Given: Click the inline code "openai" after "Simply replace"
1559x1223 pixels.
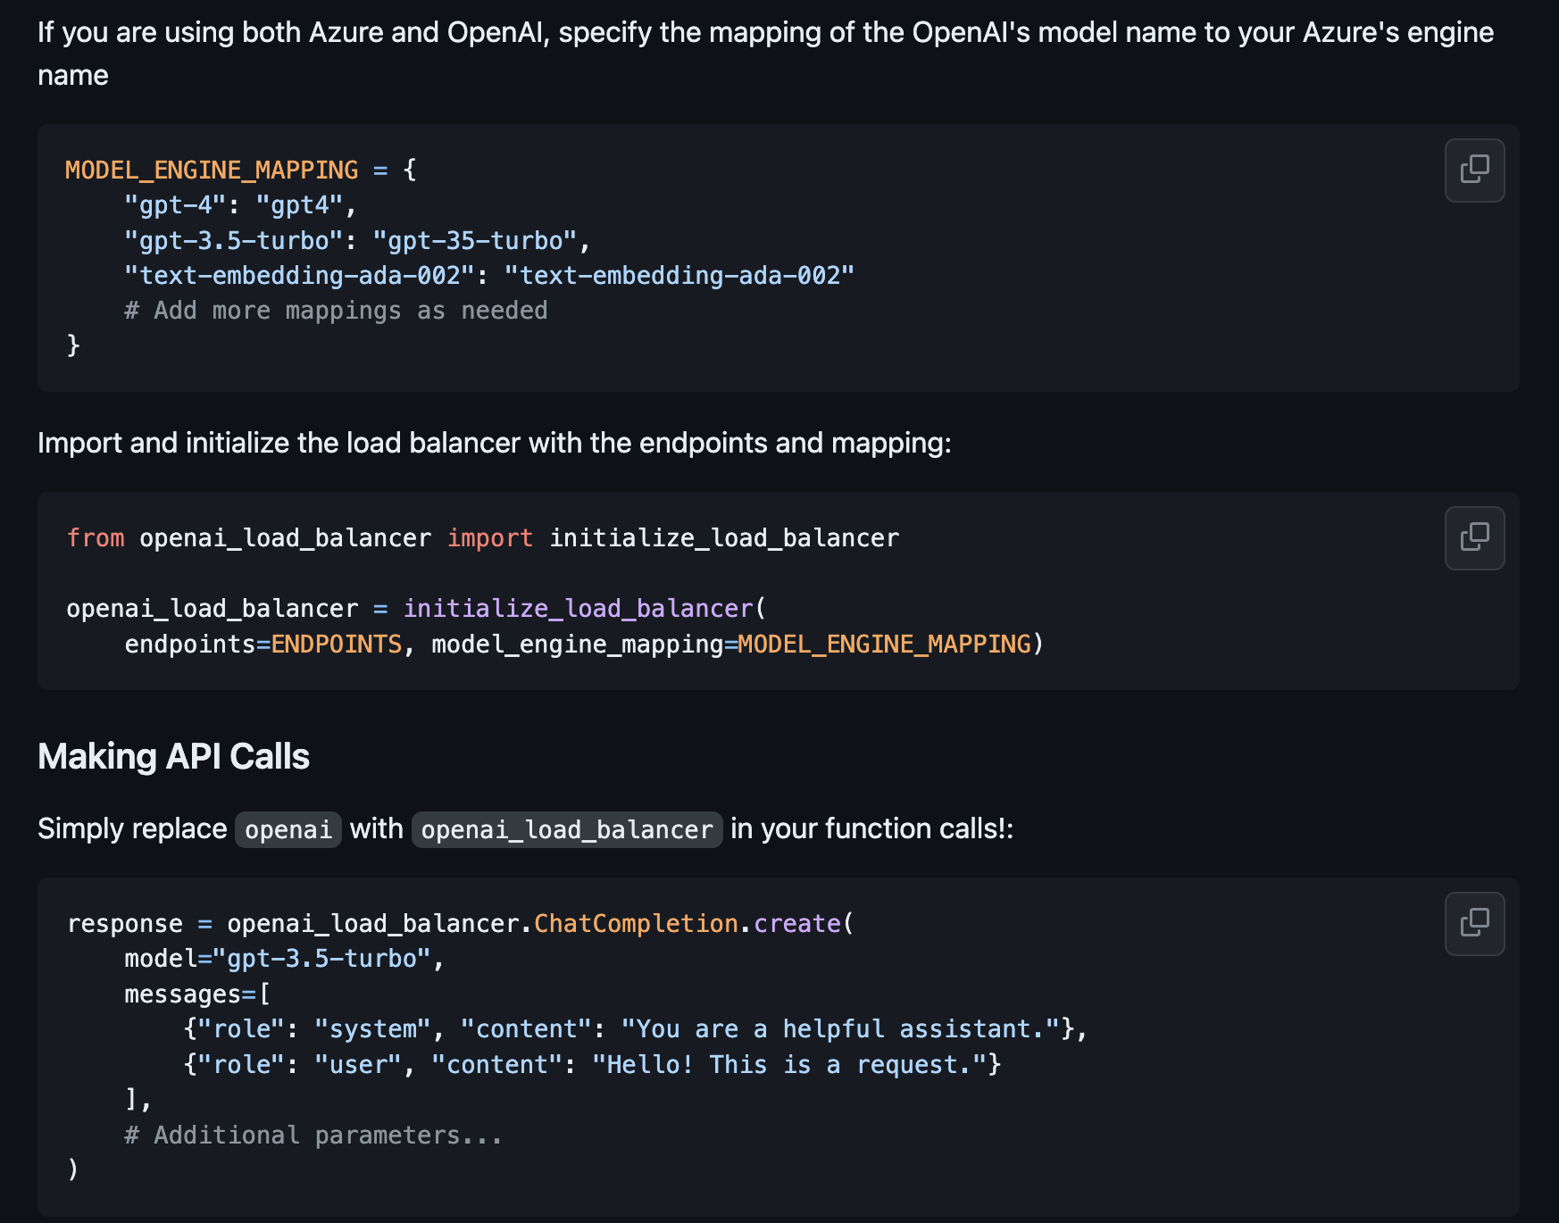Looking at the screenshot, I should (x=288, y=829).
